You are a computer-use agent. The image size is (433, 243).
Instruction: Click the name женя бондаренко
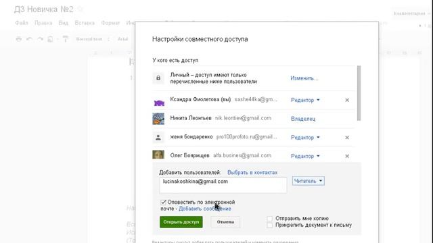(x=191, y=136)
